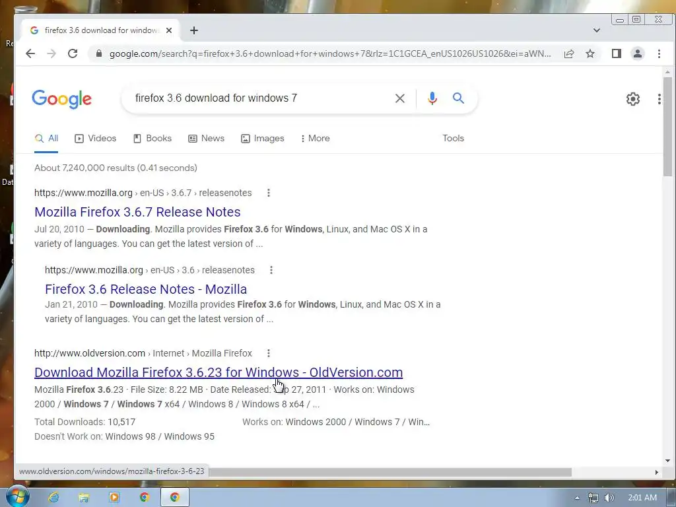This screenshot has height=507, width=676.
Task: Select the All results tab
Action: [46, 139]
